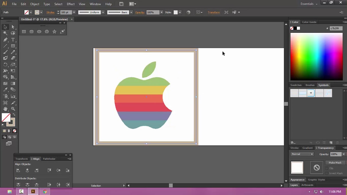Switch to the Swatches tab

click(x=296, y=85)
